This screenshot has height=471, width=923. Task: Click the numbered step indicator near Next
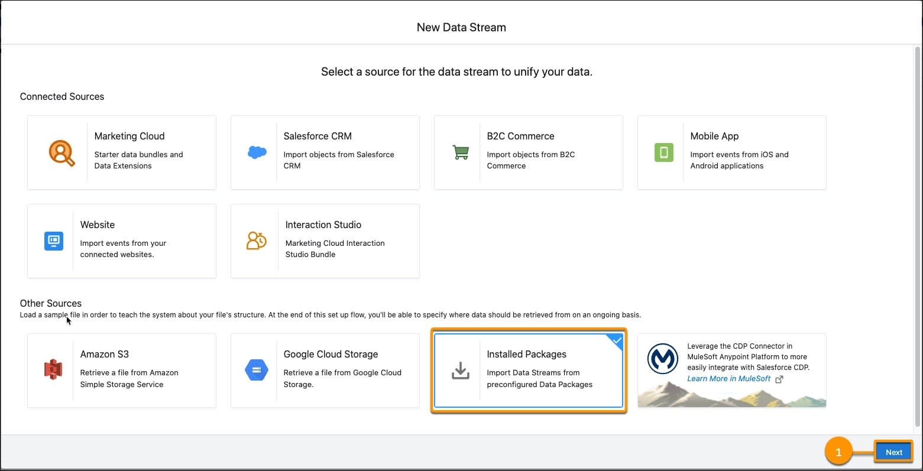[839, 451]
